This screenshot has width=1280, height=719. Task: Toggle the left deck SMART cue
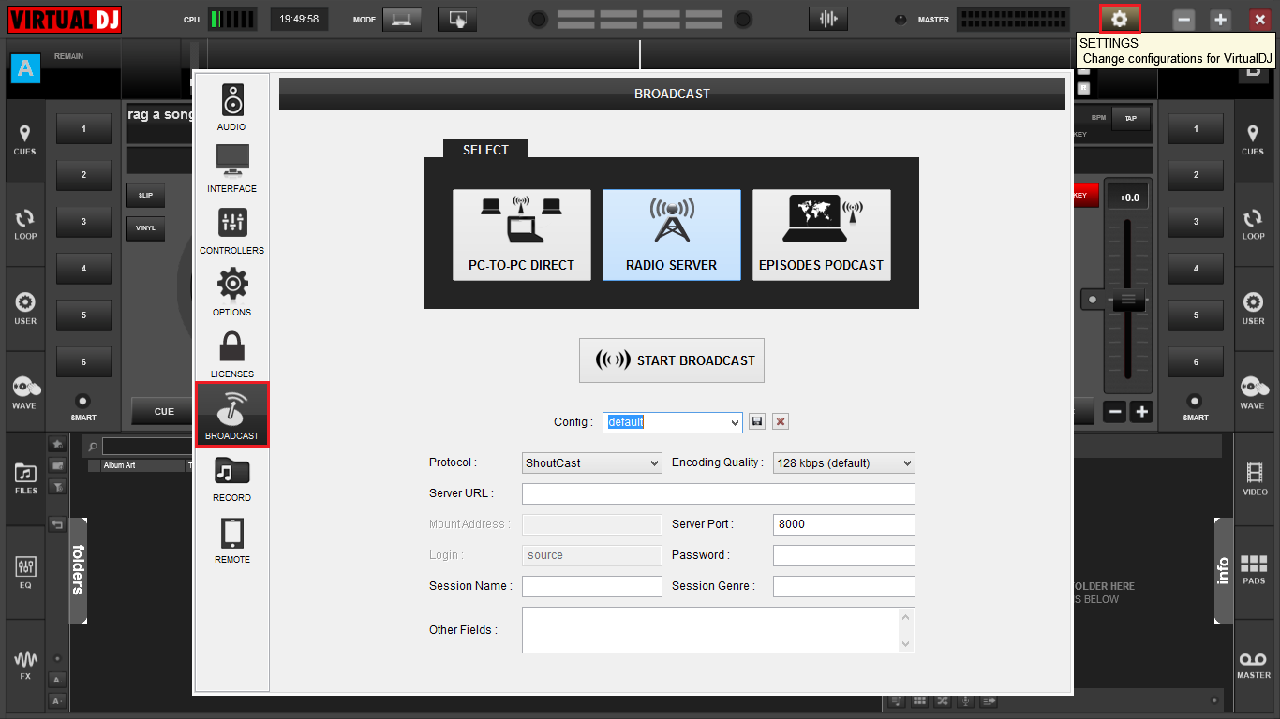(83, 405)
